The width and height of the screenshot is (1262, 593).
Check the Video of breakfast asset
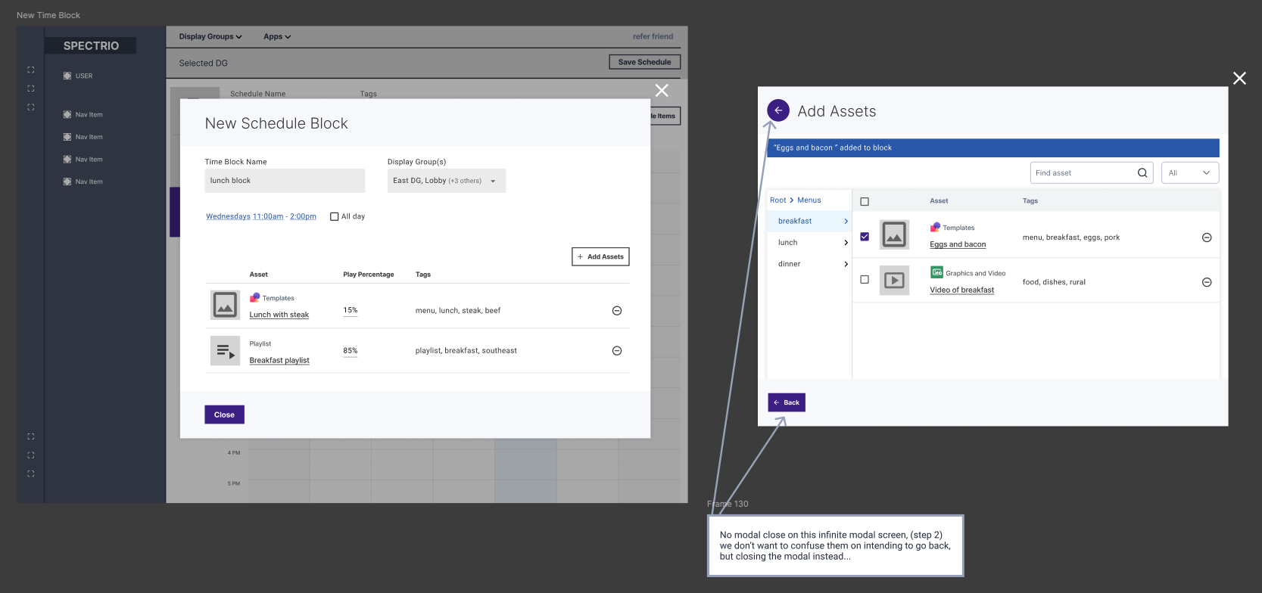click(x=865, y=279)
